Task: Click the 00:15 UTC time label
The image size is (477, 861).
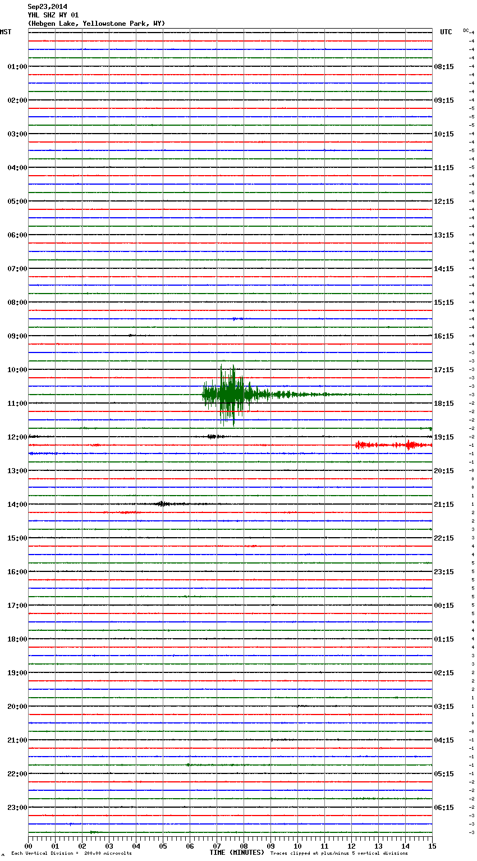Action: pyautogui.click(x=443, y=606)
